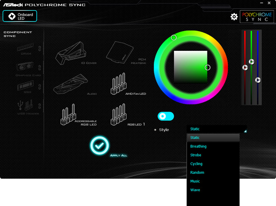Choose Breathing from the style list
The image size is (276, 206).
pyautogui.click(x=213, y=146)
